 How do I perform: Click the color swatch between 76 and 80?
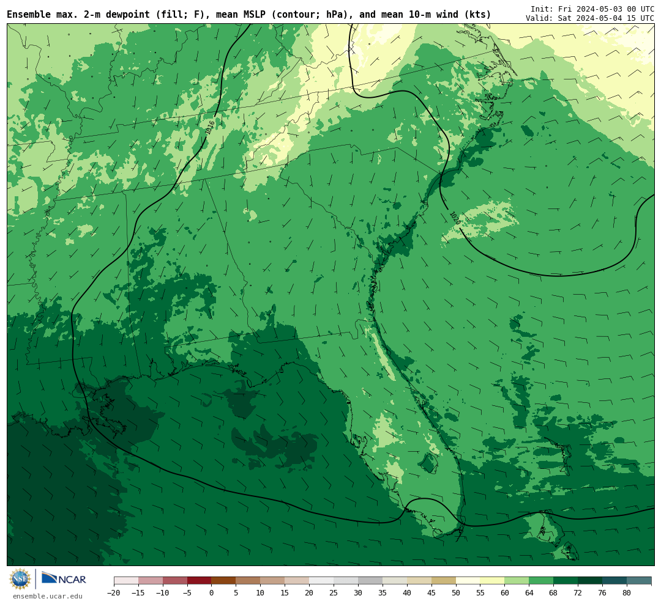pos(614,581)
